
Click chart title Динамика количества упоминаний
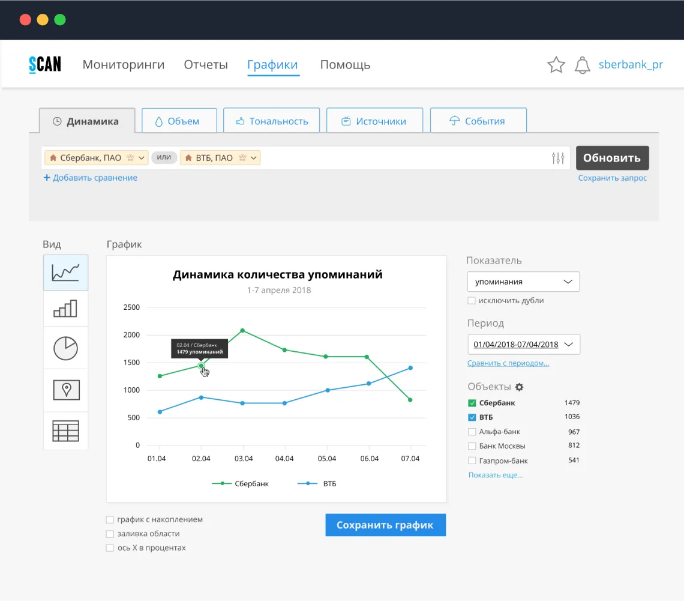277,274
